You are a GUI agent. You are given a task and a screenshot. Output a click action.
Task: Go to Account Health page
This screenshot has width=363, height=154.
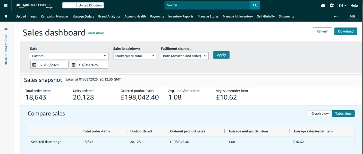tap(135, 16)
